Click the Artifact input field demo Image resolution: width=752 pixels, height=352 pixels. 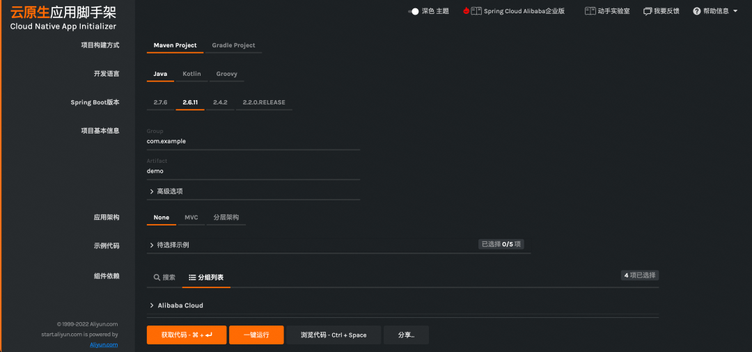[x=253, y=171]
